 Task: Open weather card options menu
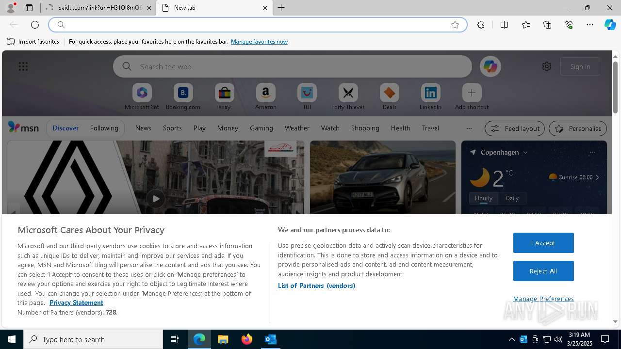point(592,152)
